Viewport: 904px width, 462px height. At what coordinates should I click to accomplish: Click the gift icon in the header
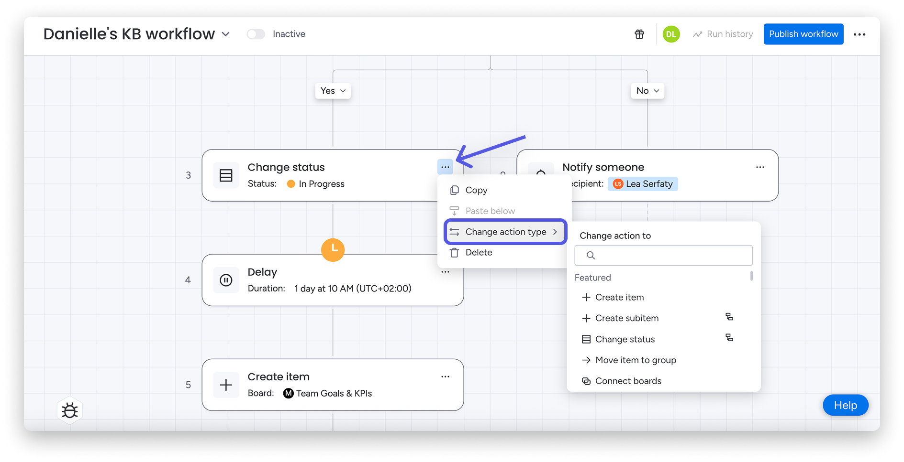coord(639,34)
